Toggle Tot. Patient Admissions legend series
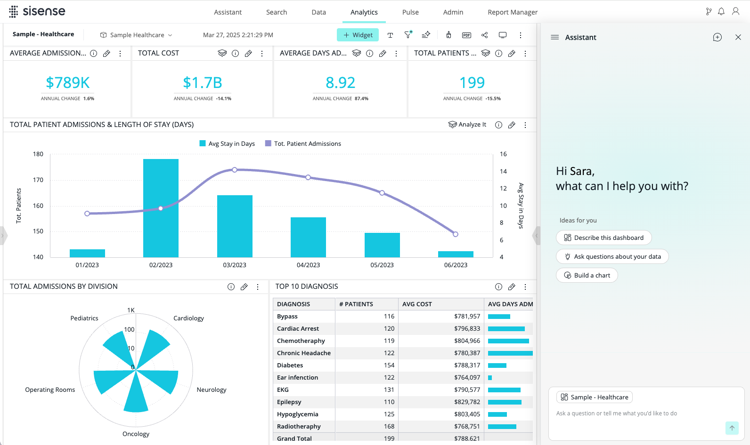The width and height of the screenshot is (750, 445). coord(303,143)
